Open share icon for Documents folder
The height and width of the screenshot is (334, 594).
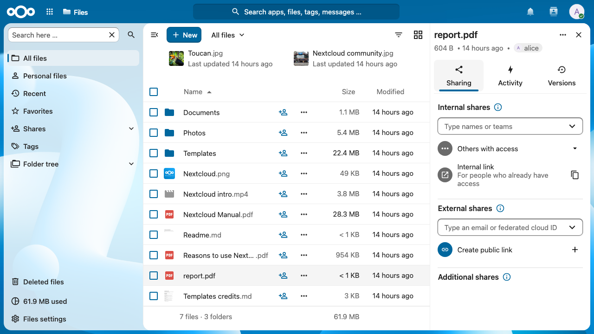[283, 112]
